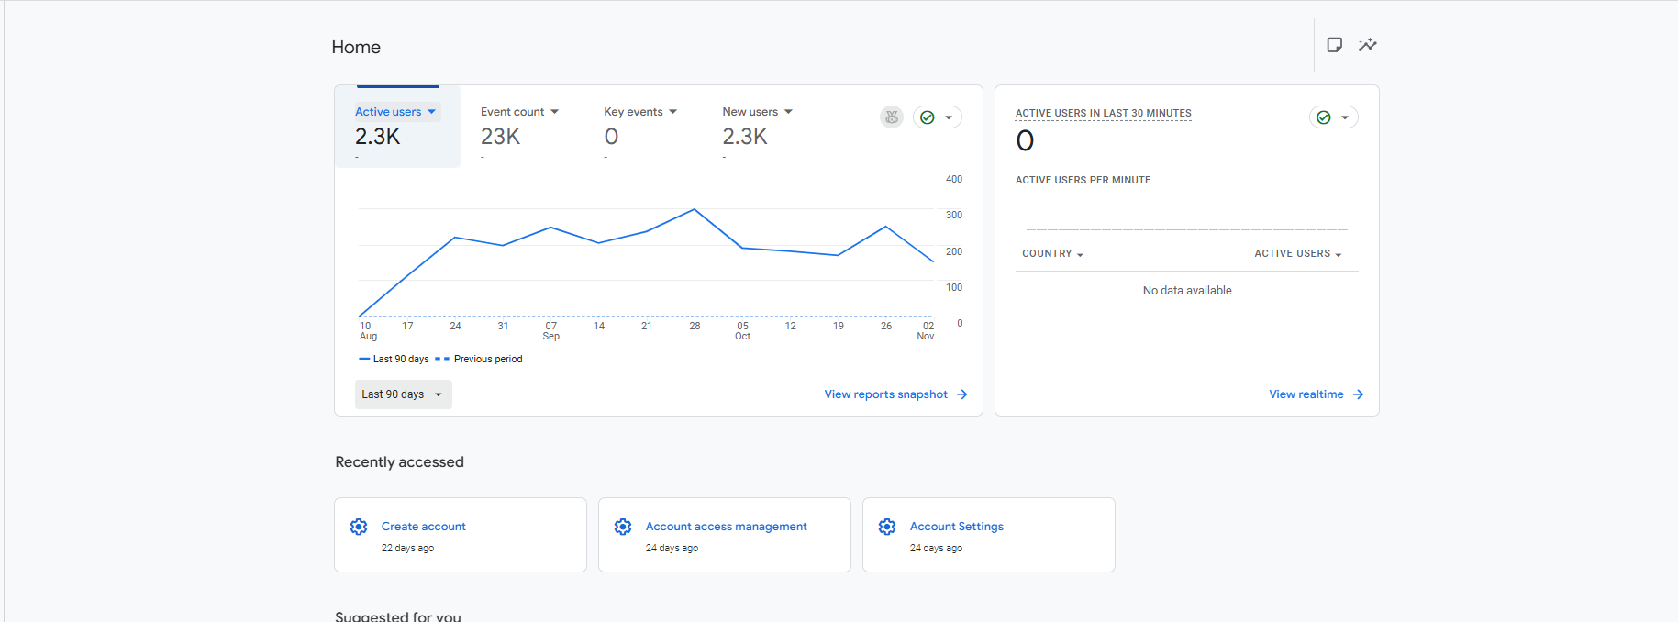Open the Last 90 days date selector
The height and width of the screenshot is (622, 1678).
pos(403,394)
